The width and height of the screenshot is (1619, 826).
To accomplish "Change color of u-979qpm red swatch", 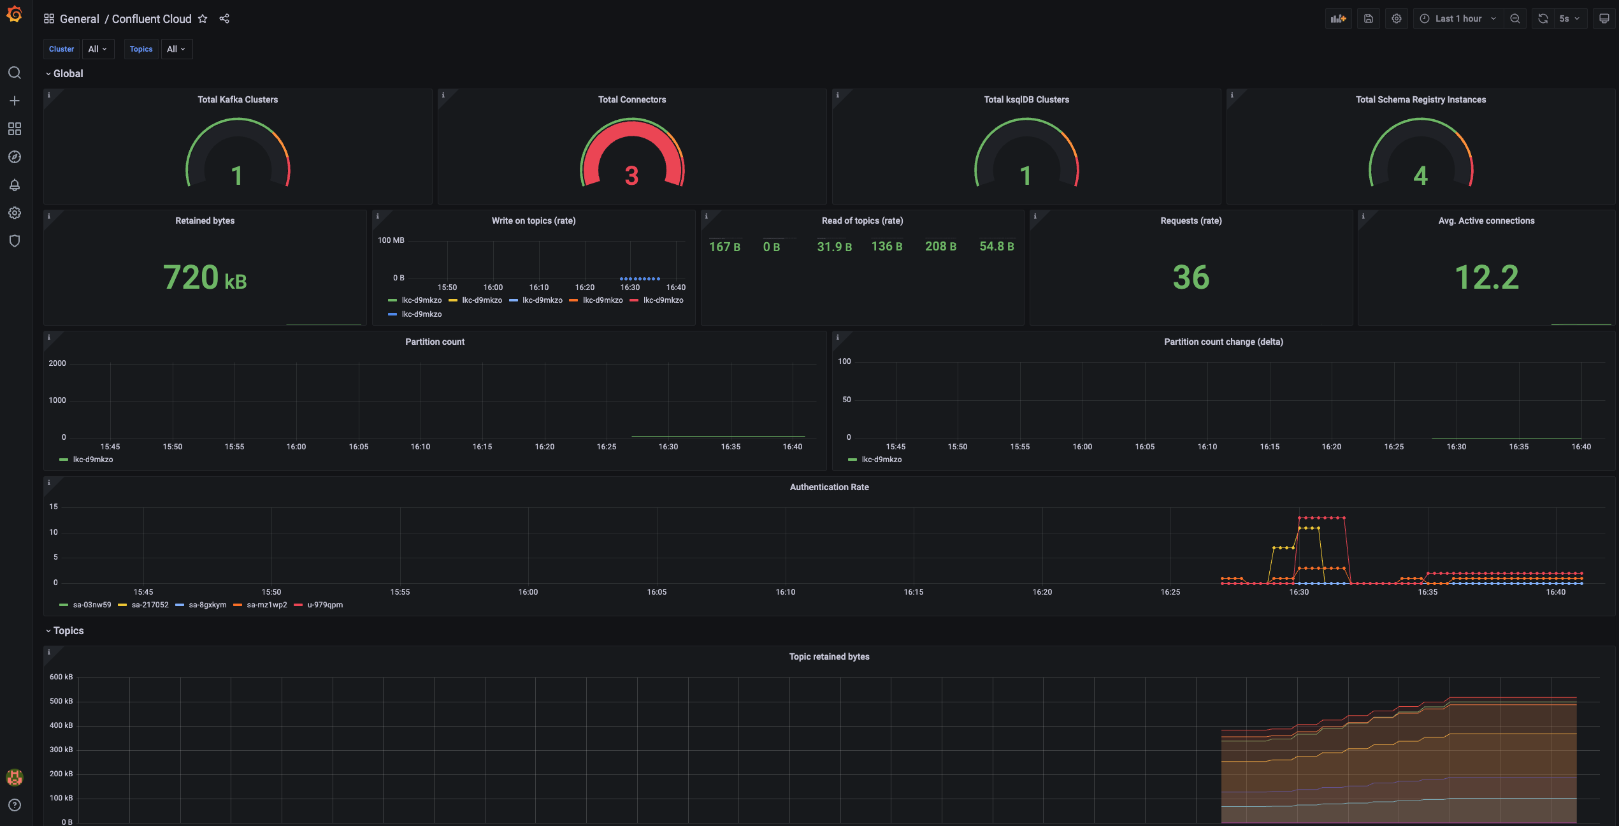I will [x=298, y=605].
